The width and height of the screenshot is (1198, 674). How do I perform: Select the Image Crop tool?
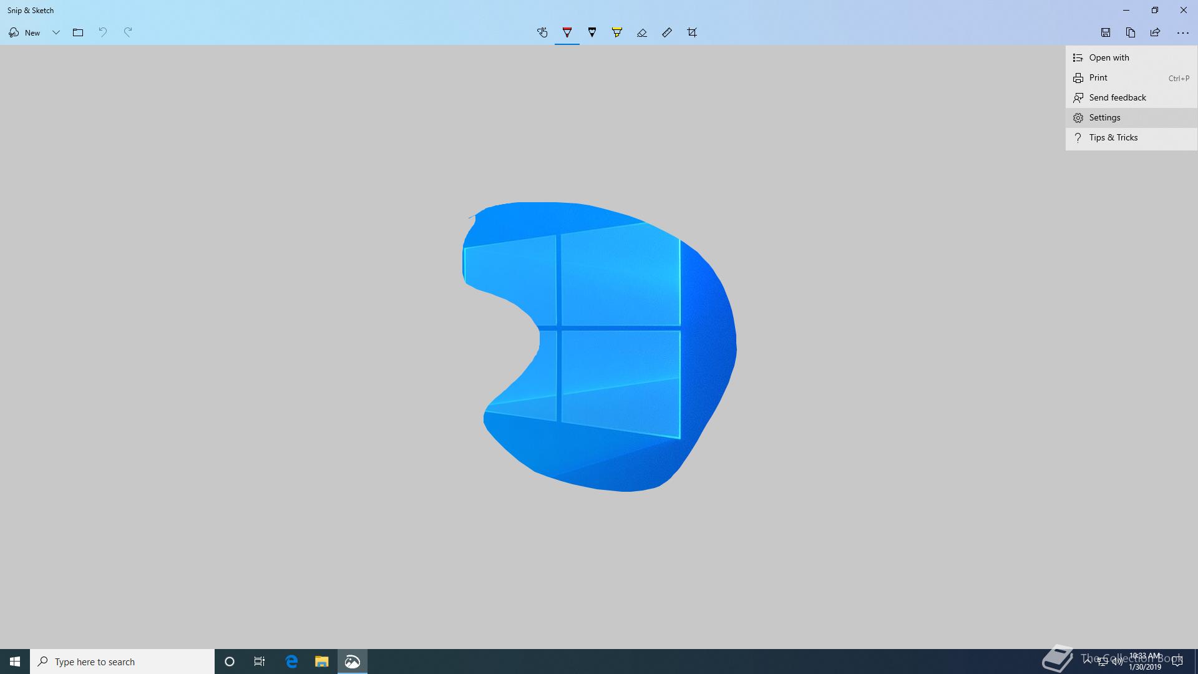pyautogui.click(x=692, y=32)
